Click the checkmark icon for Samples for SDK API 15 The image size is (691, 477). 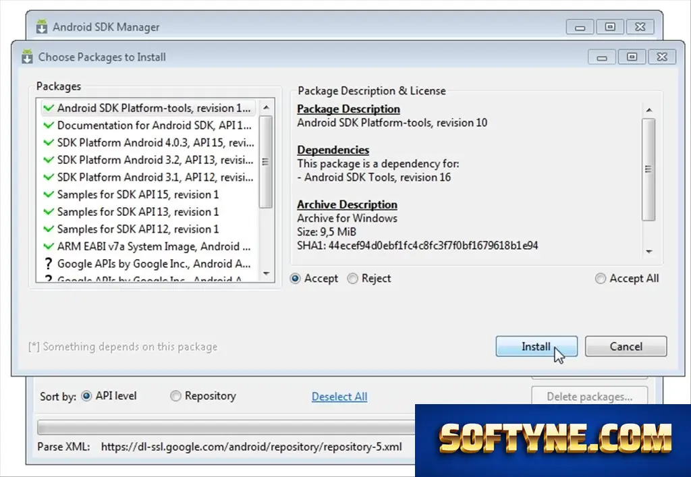click(49, 194)
